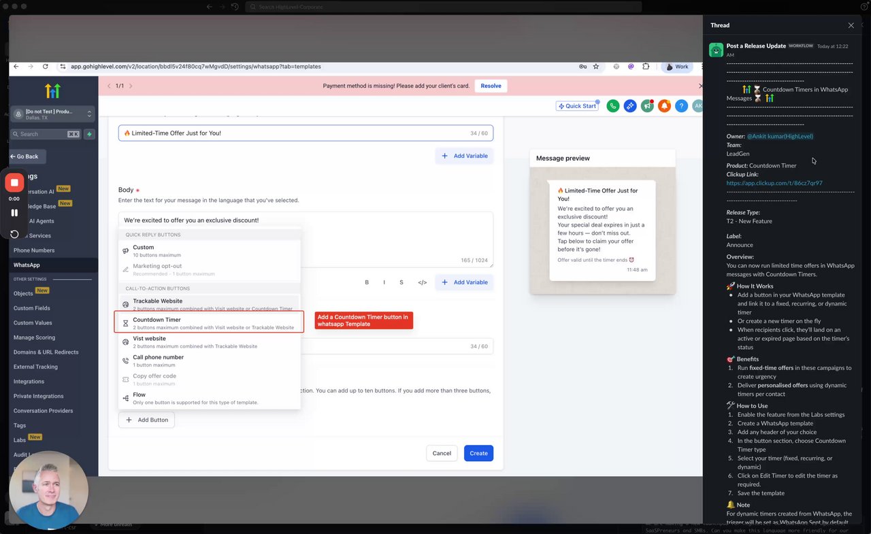This screenshot has width=871, height=534.
Task: Click the browser back arrow
Action: (17, 67)
